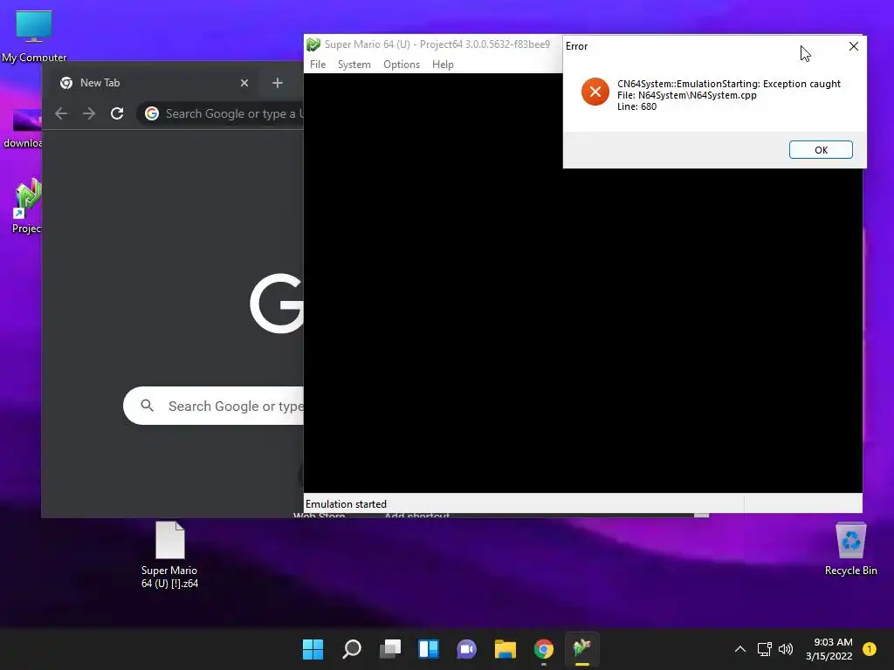
Task: Show hidden tray icons chevron
Action: point(740,649)
